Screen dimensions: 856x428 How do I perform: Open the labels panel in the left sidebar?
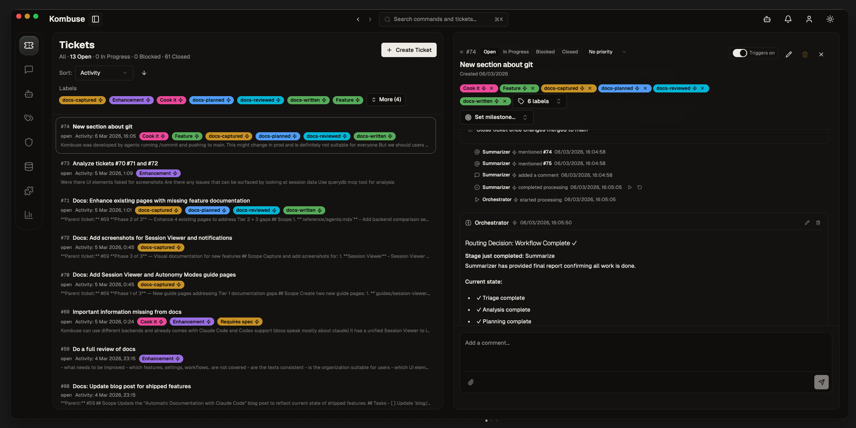(x=29, y=118)
